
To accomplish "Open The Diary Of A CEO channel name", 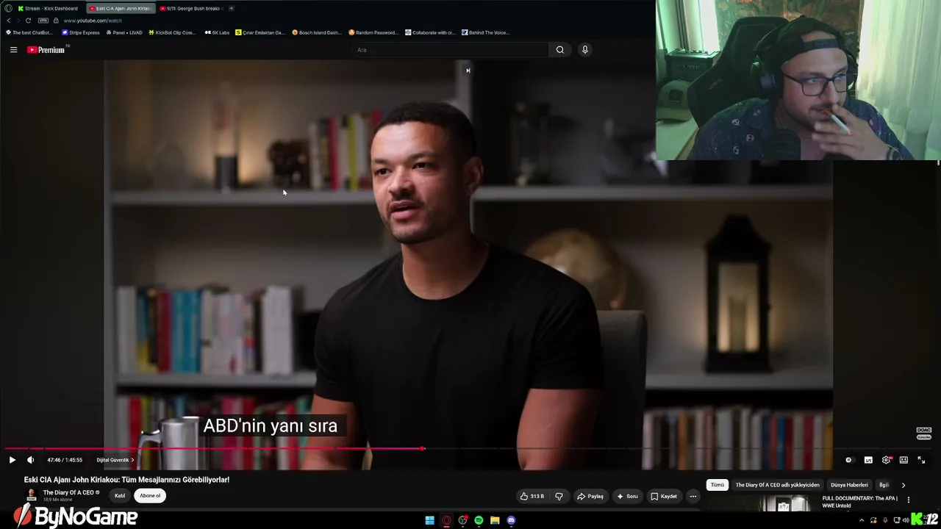I will [x=68, y=492].
